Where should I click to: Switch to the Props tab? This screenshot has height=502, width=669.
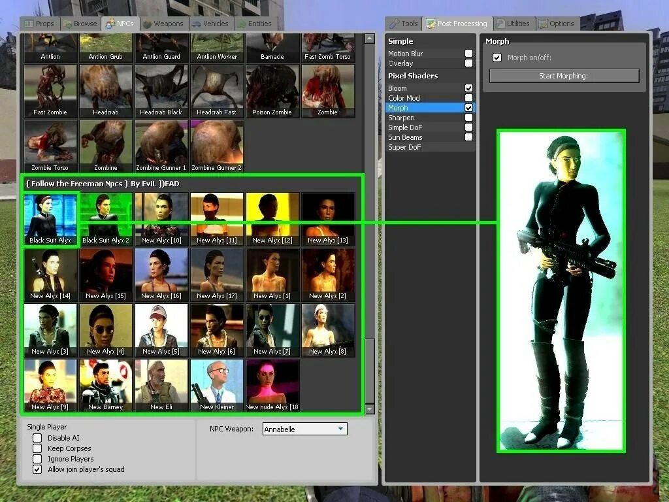[x=40, y=24]
